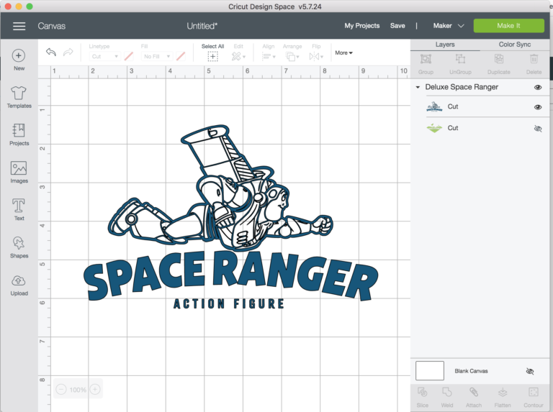Screen dimensions: 553x412
Task: Click the Attach tool
Action: coord(474,397)
